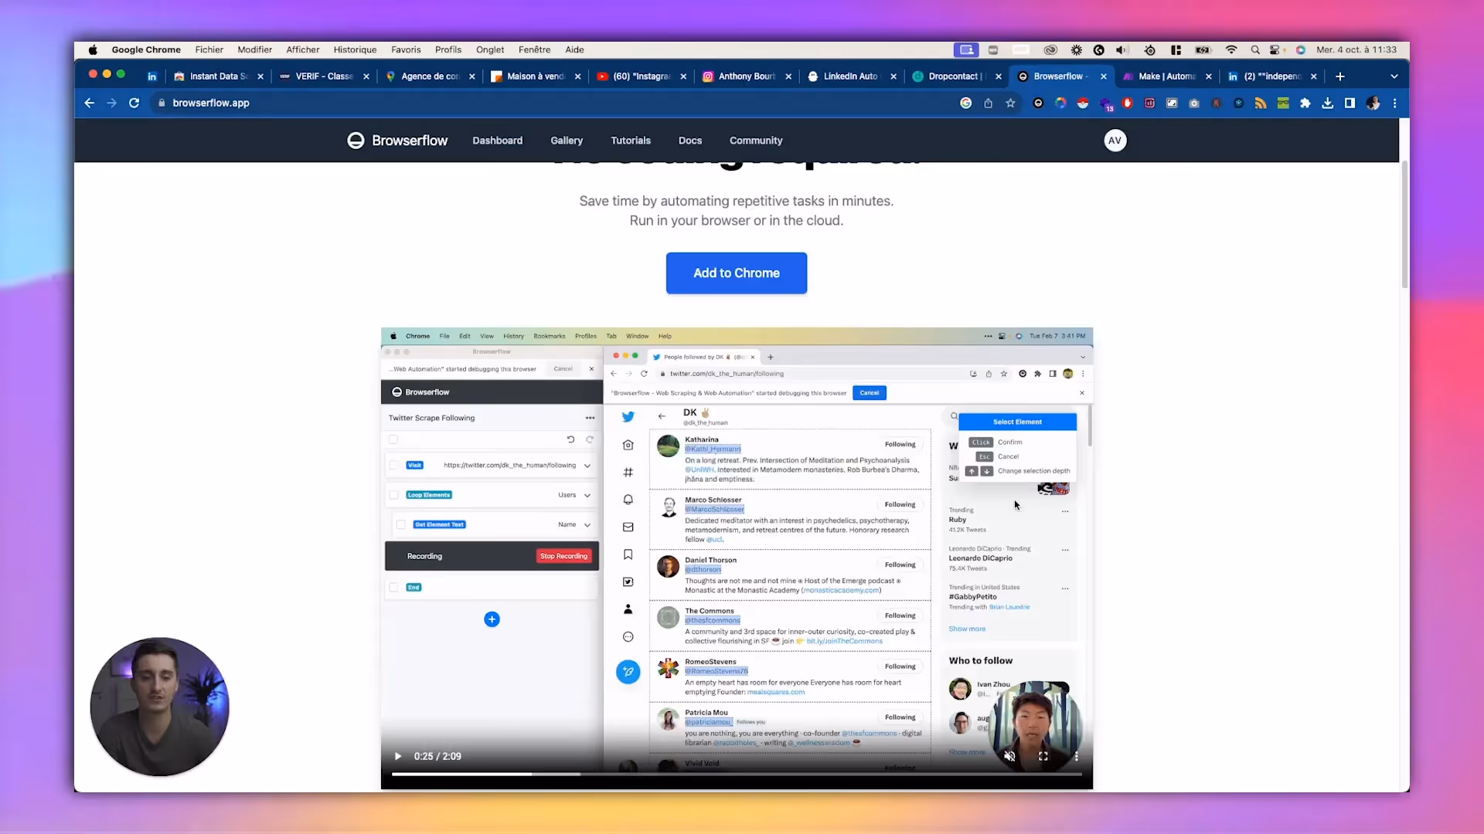
Task: Go to the Dashboard page
Action: pyautogui.click(x=498, y=141)
